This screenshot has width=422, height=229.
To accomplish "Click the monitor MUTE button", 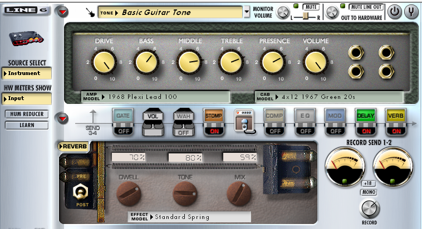I will 311,7.
